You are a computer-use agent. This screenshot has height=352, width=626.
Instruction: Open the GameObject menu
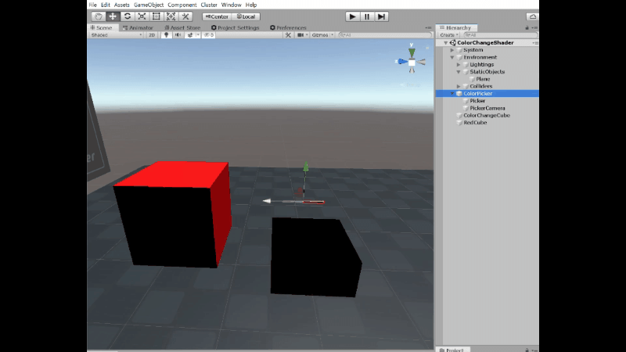[x=149, y=5]
